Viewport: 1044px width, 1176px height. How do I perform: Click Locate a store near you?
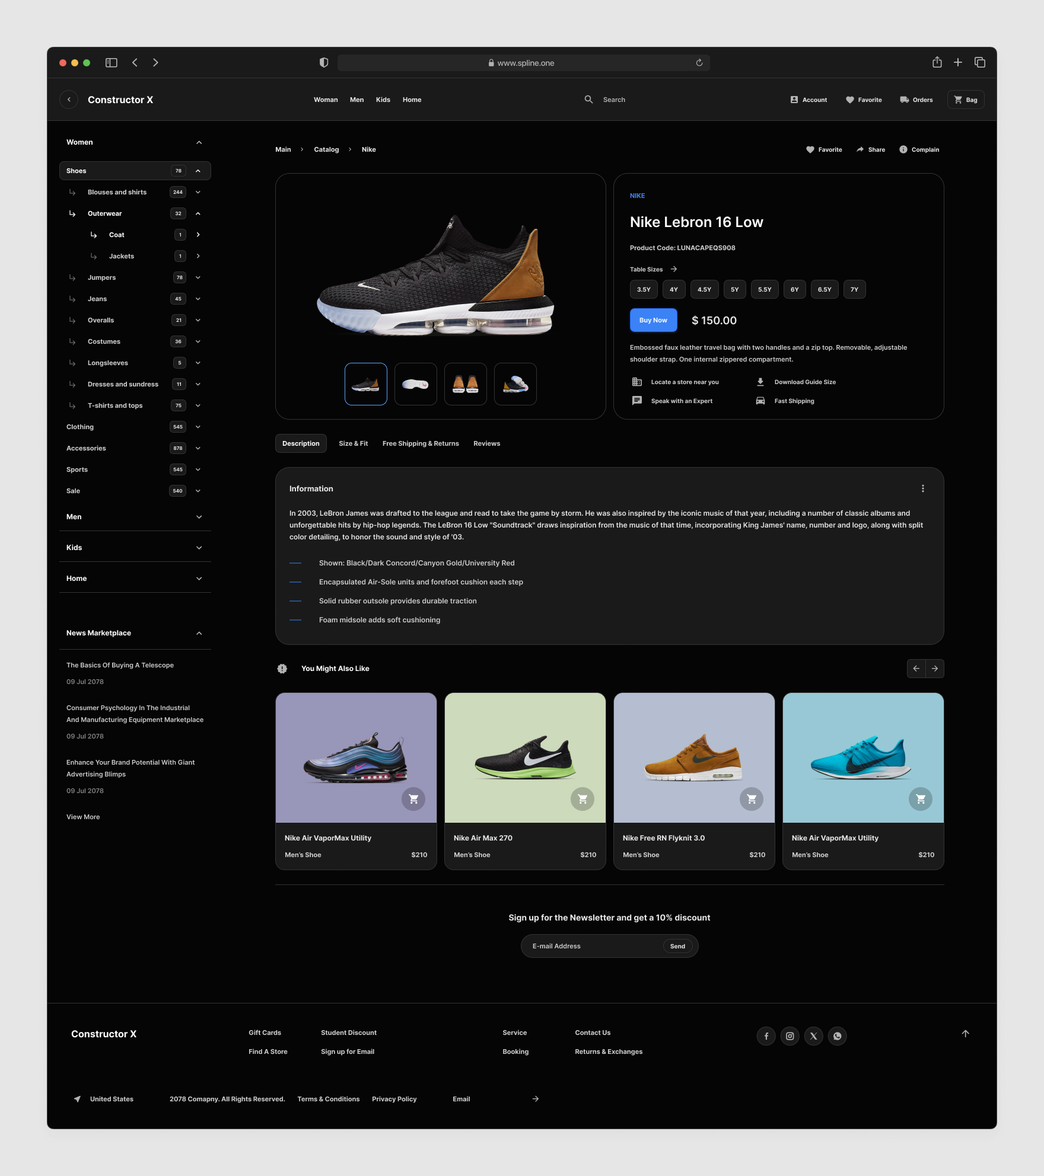click(676, 382)
